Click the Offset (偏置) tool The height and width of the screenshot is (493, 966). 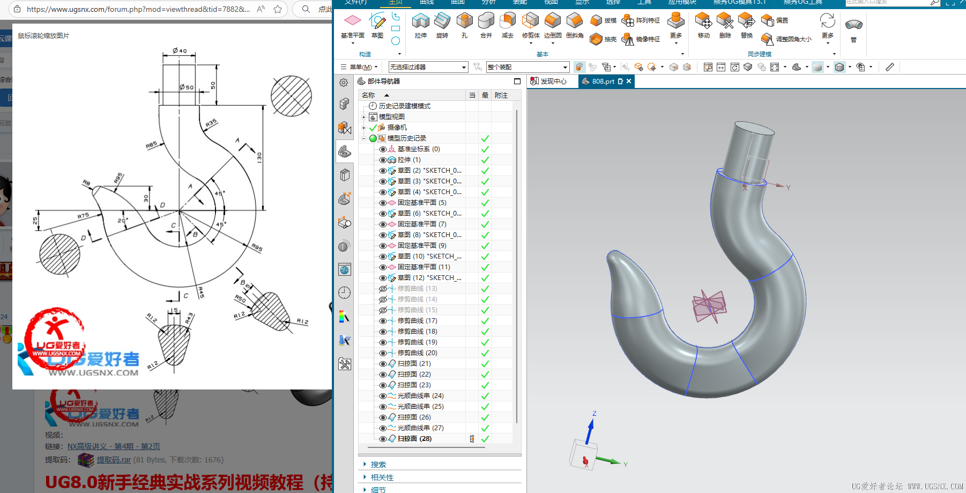point(775,20)
